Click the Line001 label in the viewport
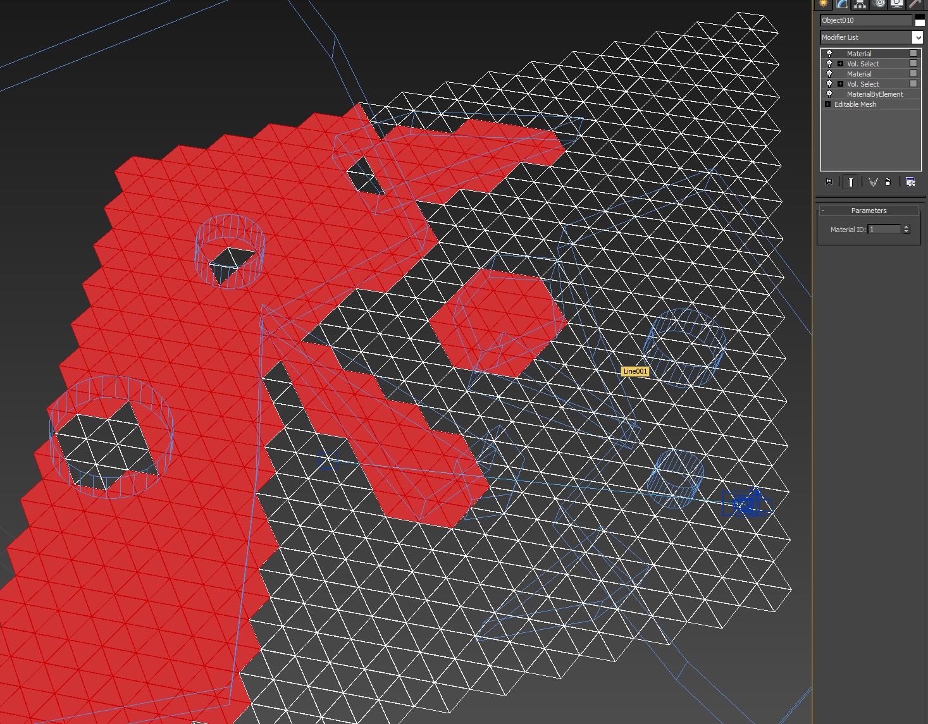 coord(635,371)
